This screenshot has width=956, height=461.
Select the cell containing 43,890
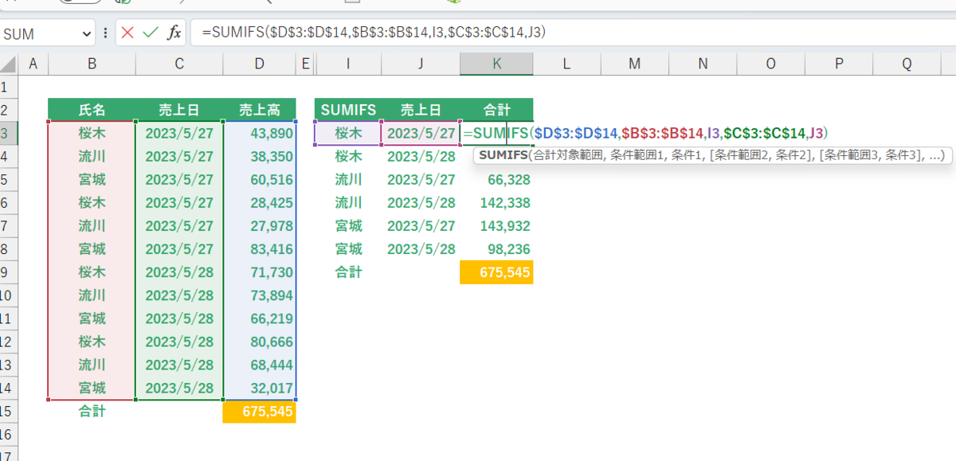259,133
